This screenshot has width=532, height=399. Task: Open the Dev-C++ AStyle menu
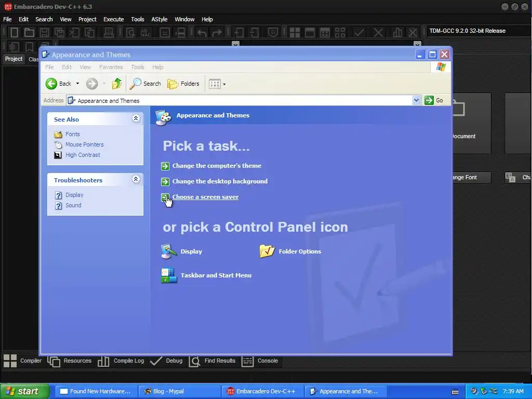[159, 19]
